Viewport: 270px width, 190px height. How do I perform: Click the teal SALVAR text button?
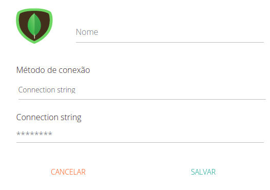coord(203,172)
